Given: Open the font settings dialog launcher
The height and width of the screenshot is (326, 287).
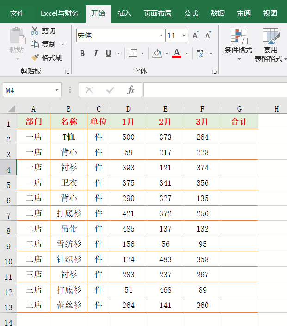Looking at the screenshot, I should tap(214, 72).
